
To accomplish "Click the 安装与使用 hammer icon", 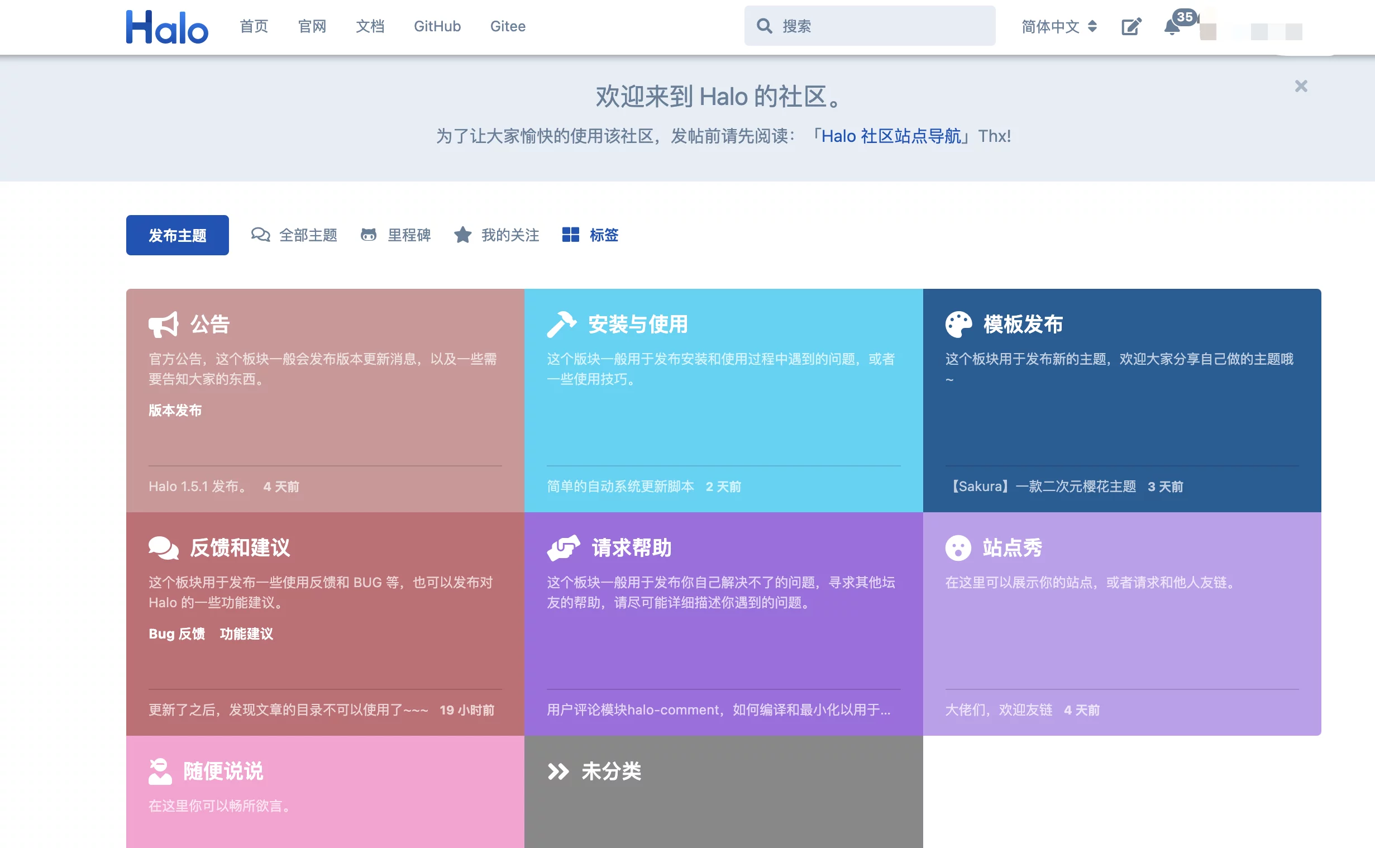I will [x=562, y=324].
